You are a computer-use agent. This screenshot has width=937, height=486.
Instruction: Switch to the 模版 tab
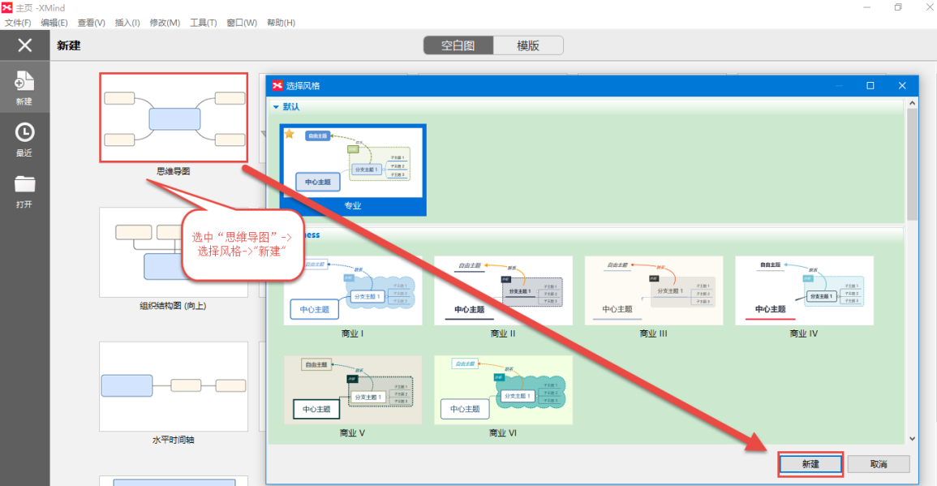tap(528, 45)
